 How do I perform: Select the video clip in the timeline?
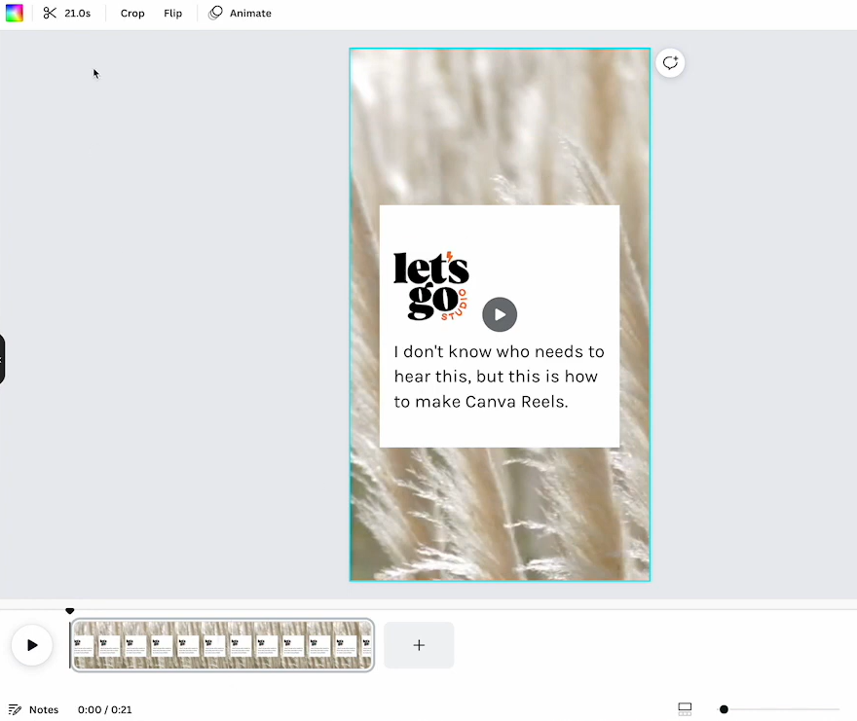(223, 645)
